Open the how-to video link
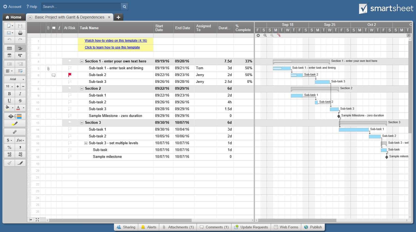Screen dimensions: 416x232 (x=116, y=41)
